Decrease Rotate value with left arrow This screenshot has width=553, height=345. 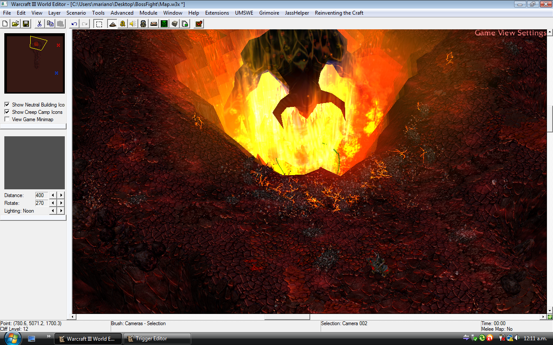tap(53, 203)
